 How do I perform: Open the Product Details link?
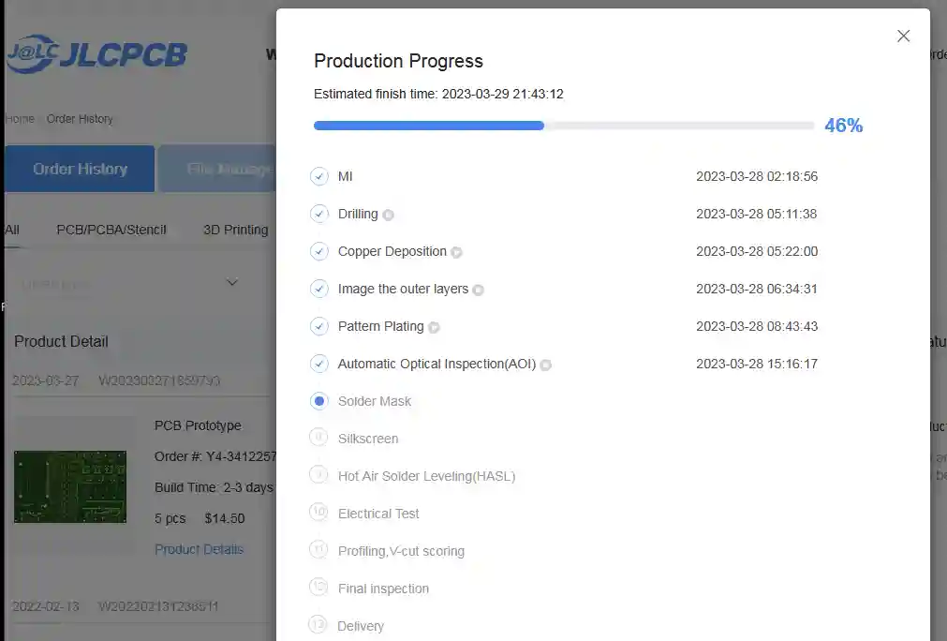[199, 549]
